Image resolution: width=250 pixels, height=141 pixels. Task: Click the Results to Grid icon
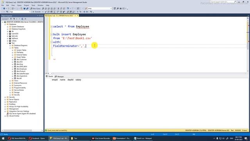[71, 12]
